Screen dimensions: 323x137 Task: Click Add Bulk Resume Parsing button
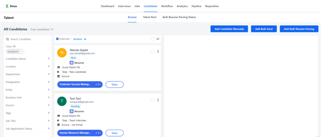pyautogui.click(x=299, y=29)
